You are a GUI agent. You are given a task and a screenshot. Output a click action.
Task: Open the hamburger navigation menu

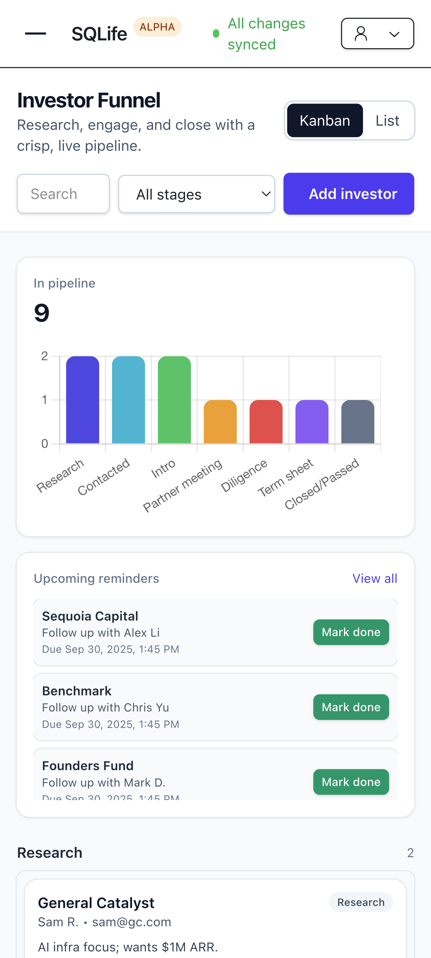click(x=35, y=34)
